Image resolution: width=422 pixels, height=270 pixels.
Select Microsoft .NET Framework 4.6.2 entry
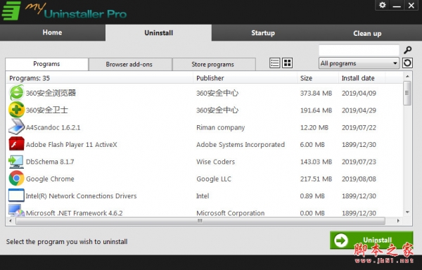click(74, 213)
